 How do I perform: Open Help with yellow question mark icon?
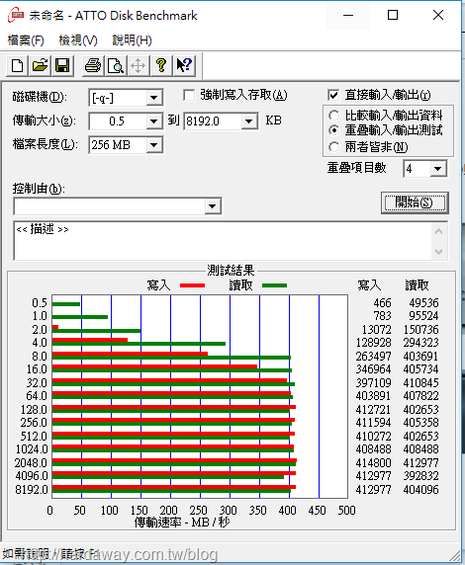tap(161, 66)
